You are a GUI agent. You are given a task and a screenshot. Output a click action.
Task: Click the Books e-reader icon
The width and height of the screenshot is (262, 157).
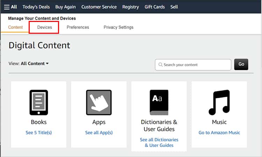point(39,103)
